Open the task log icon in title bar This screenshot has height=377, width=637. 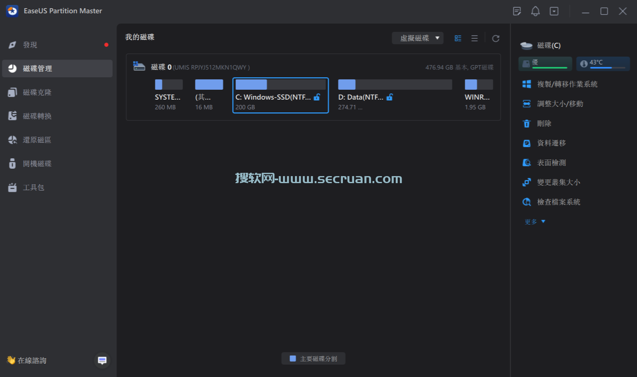[x=517, y=11]
